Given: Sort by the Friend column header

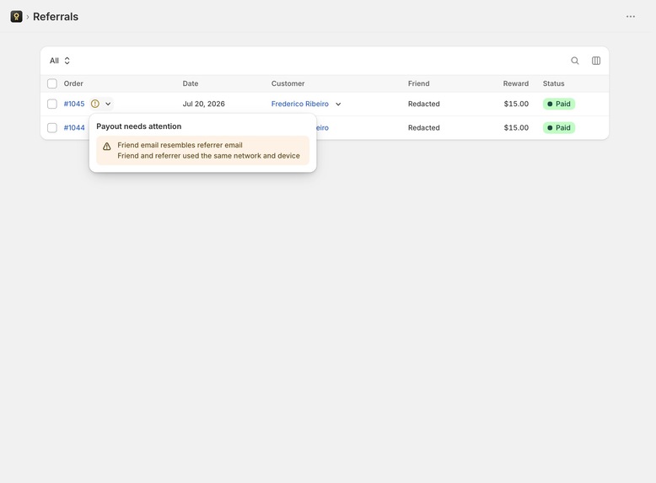Looking at the screenshot, I should pos(419,83).
